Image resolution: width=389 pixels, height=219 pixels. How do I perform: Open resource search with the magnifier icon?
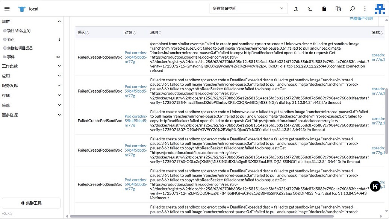tap(352, 8)
